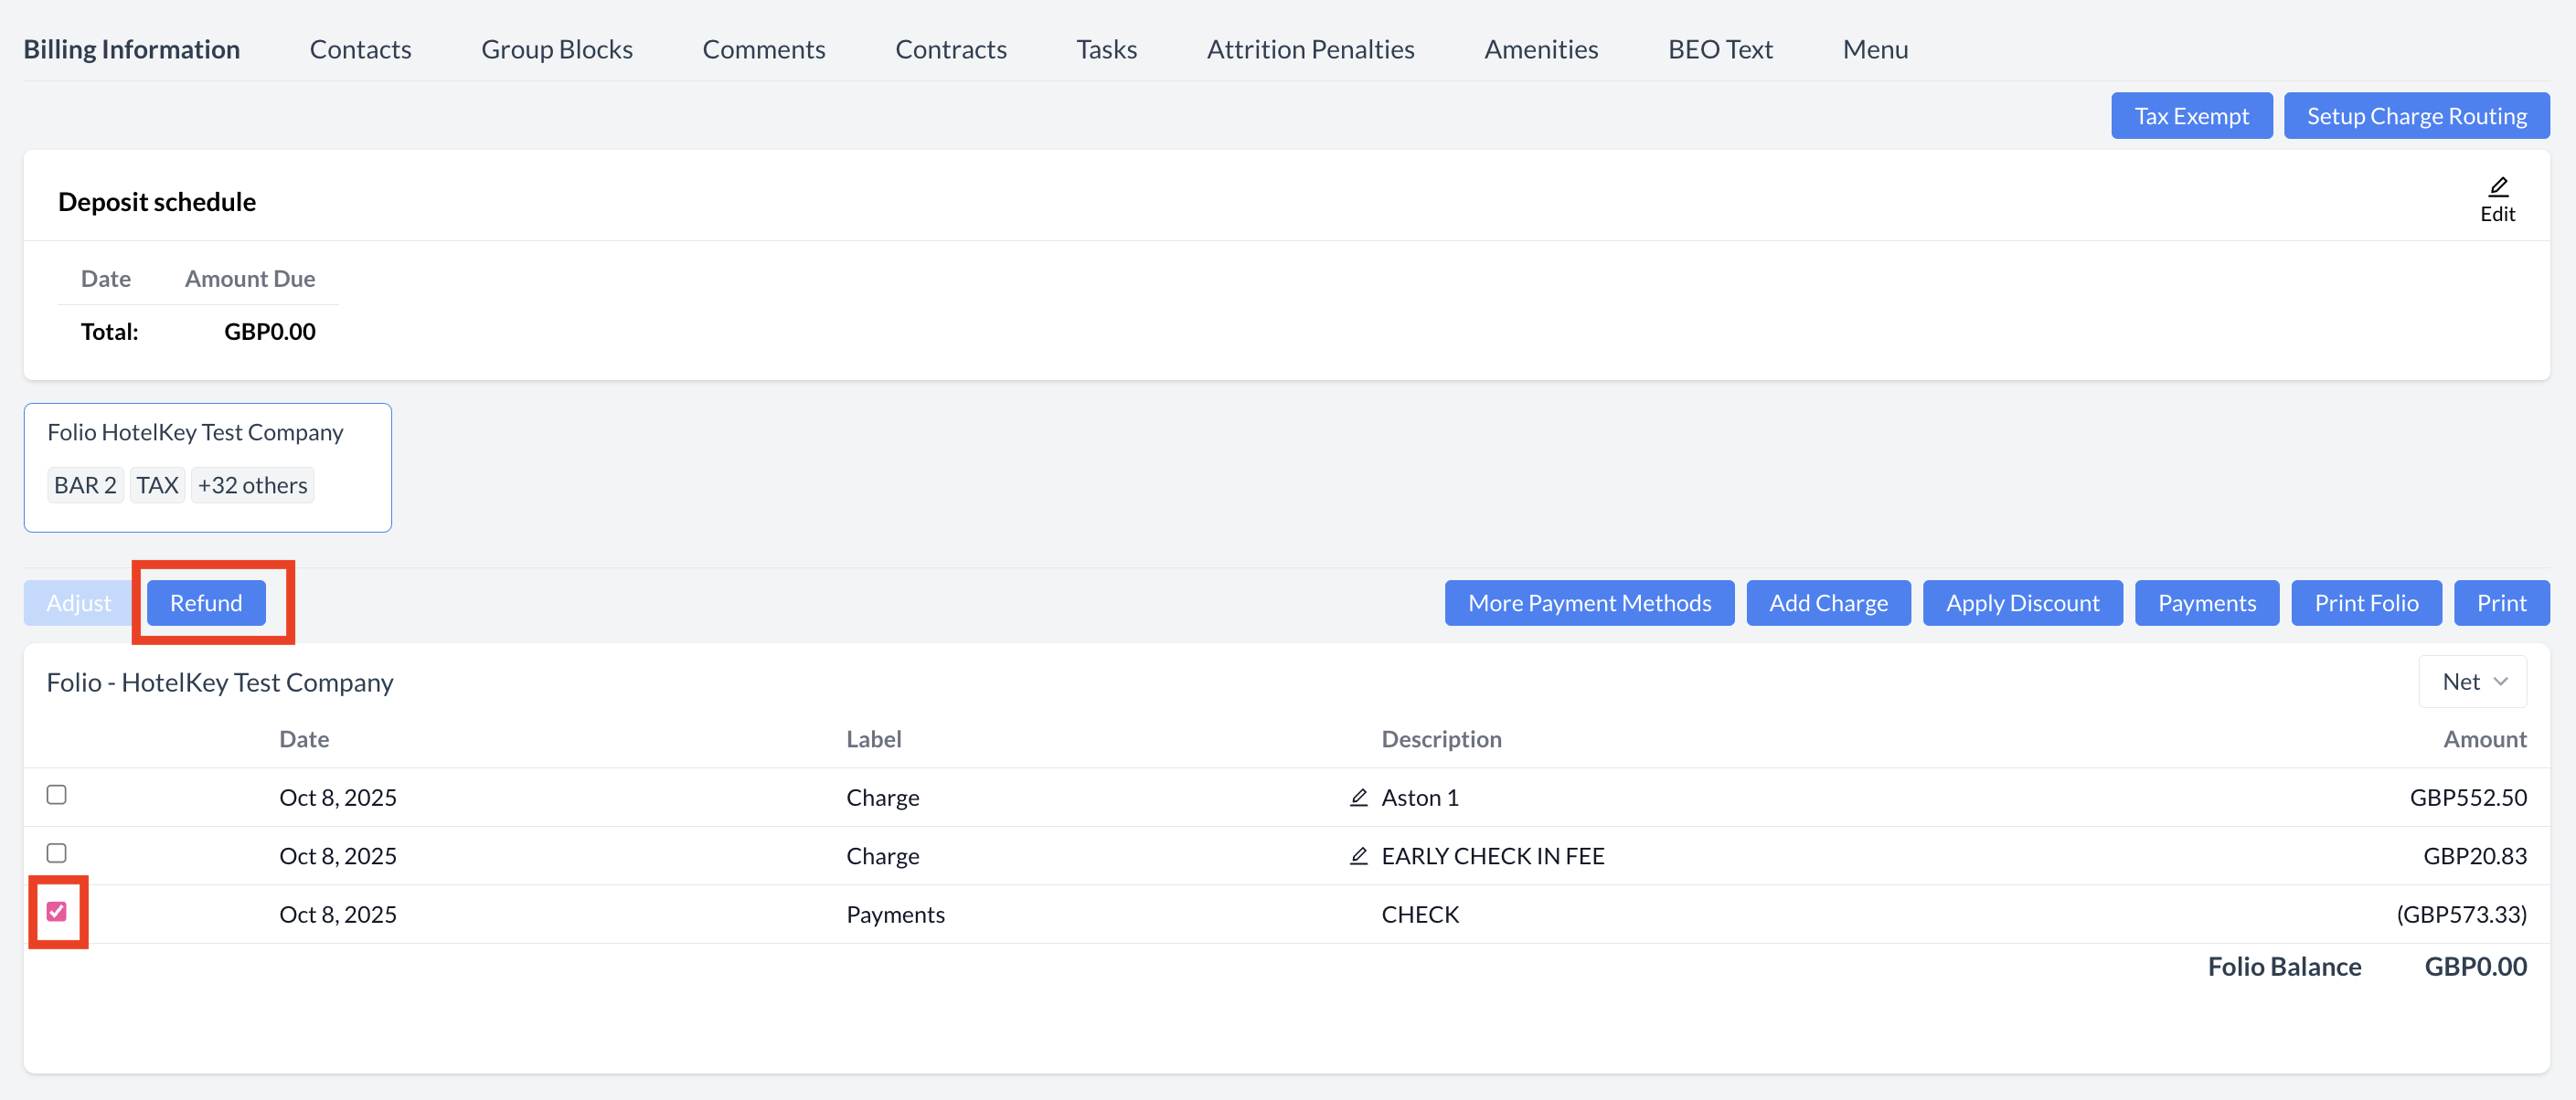Open the Net amount dropdown

pyautogui.click(x=2472, y=682)
